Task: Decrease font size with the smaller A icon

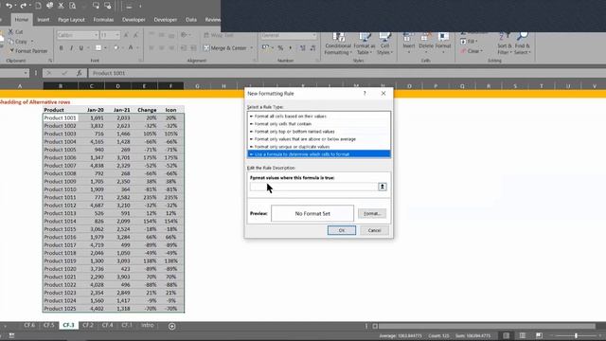Action: coord(135,35)
